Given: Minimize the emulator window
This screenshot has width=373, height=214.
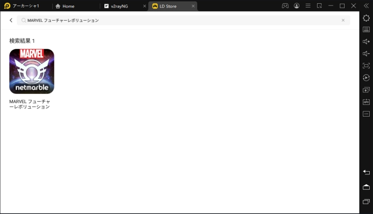Looking at the screenshot, I should (x=331, y=6).
